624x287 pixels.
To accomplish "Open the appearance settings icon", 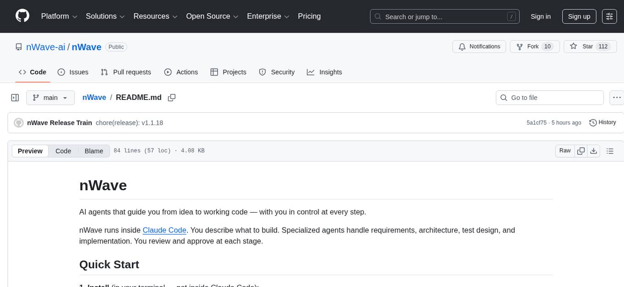I will pyautogui.click(x=609, y=17).
